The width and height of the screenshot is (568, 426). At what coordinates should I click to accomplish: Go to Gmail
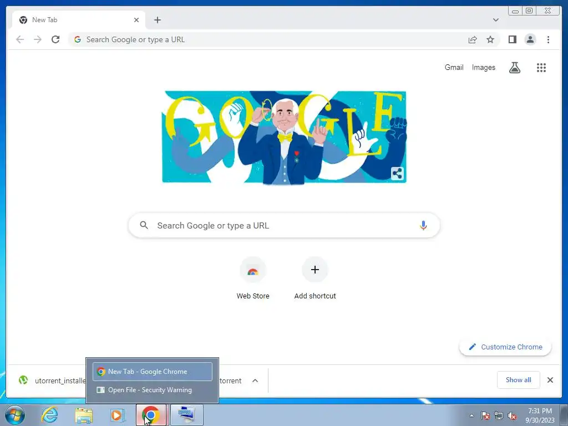pos(454,67)
